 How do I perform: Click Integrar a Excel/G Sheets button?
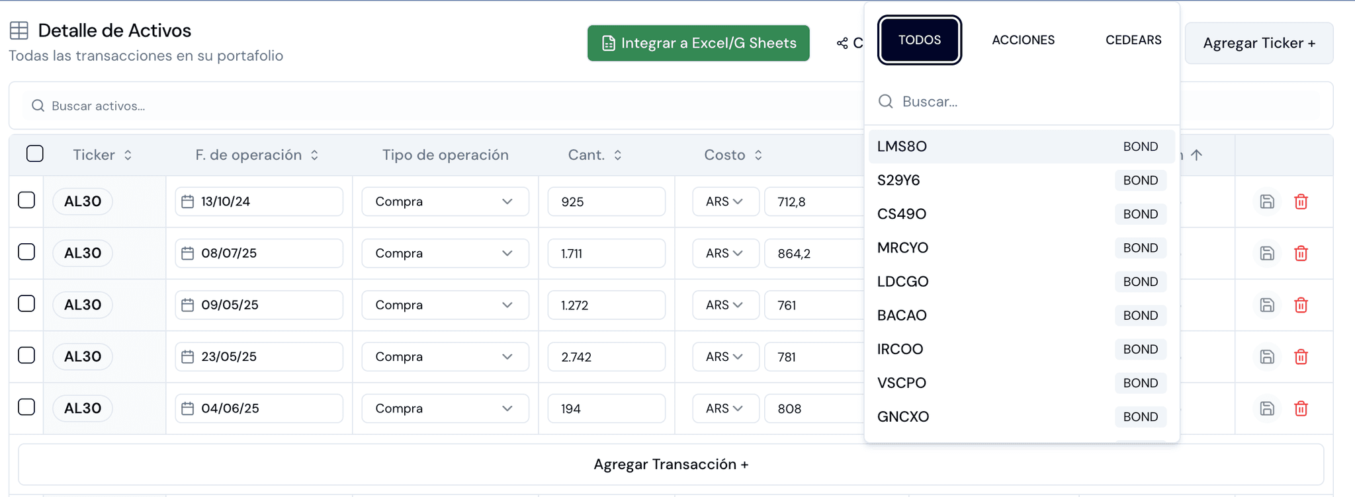tap(699, 43)
